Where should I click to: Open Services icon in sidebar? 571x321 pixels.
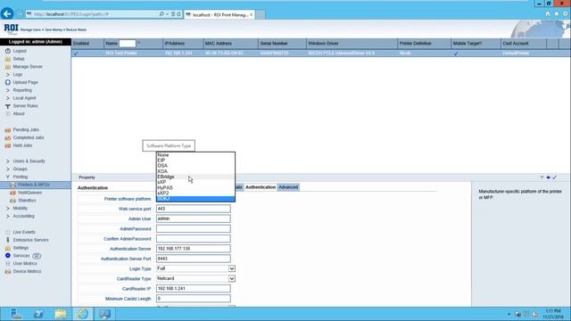click(8, 256)
